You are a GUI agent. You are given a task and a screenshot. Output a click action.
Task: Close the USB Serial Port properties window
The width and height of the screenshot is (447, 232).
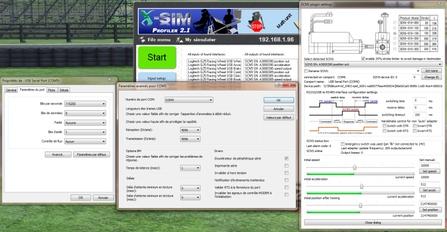(109, 80)
